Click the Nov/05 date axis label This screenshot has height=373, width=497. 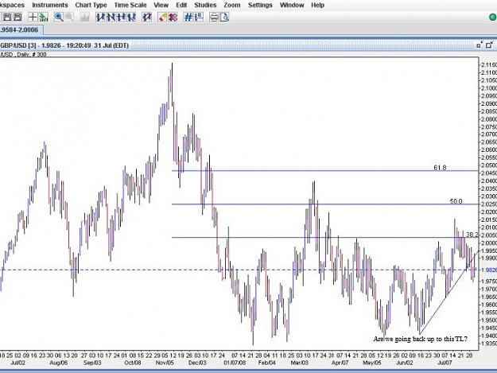(x=165, y=363)
